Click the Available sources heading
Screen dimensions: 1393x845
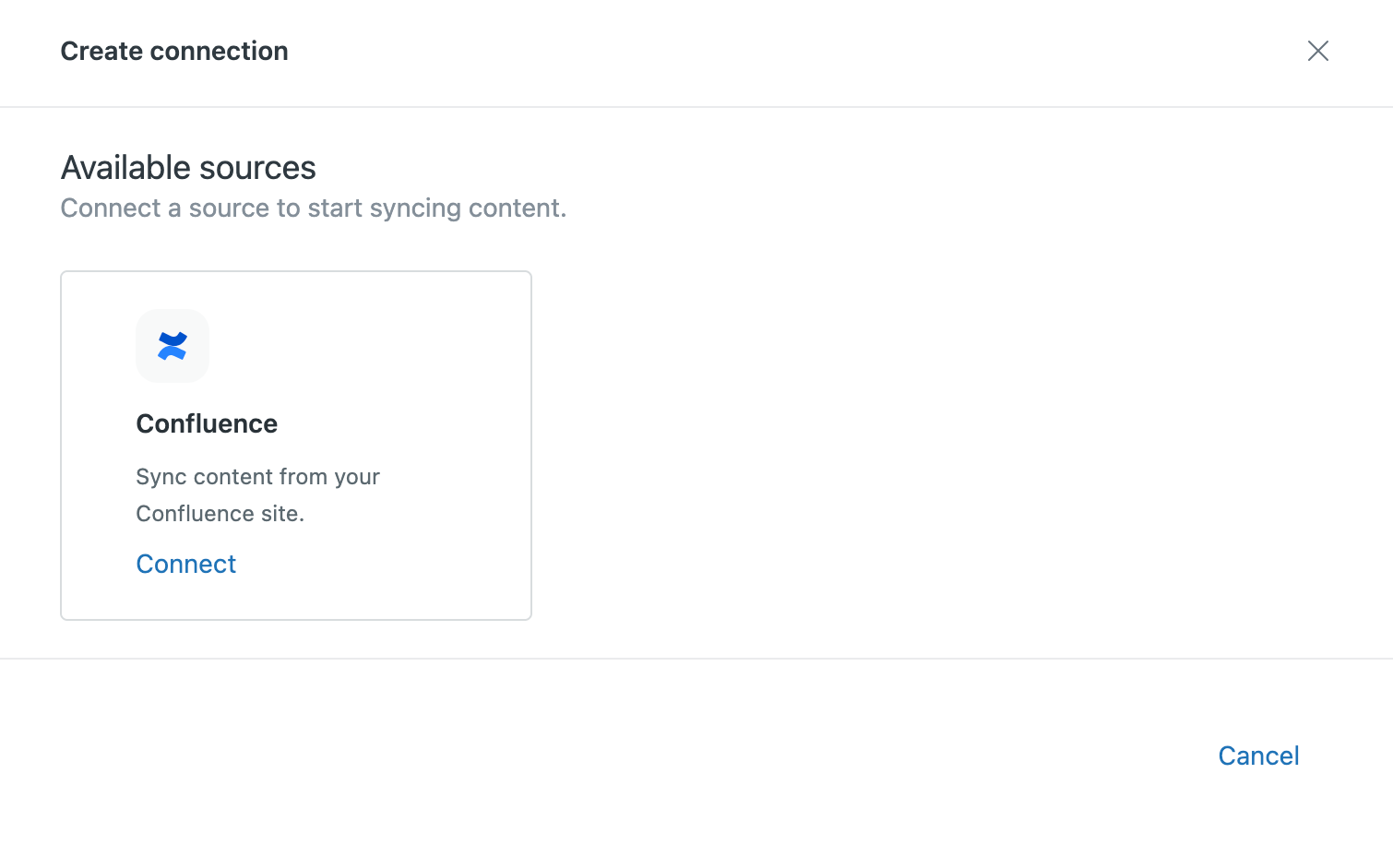(x=188, y=168)
